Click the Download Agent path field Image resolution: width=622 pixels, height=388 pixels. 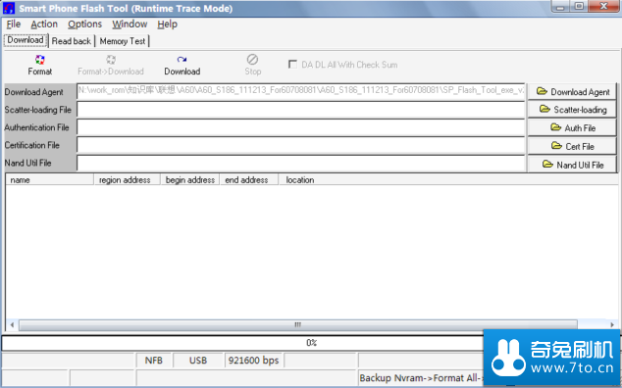pos(301,91)
